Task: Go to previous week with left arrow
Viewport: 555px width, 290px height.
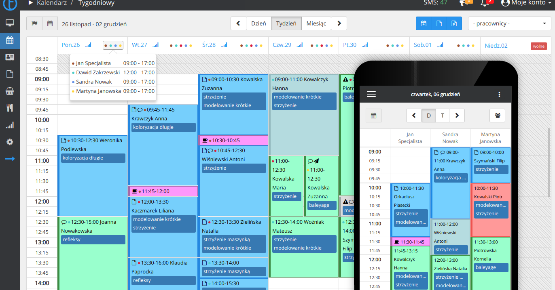Action: pyautogui.click(x=239, y=23)
